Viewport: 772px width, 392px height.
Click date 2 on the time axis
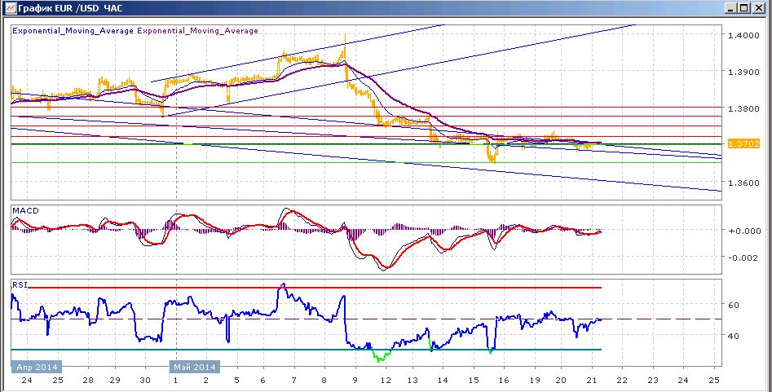pos(205,381)
